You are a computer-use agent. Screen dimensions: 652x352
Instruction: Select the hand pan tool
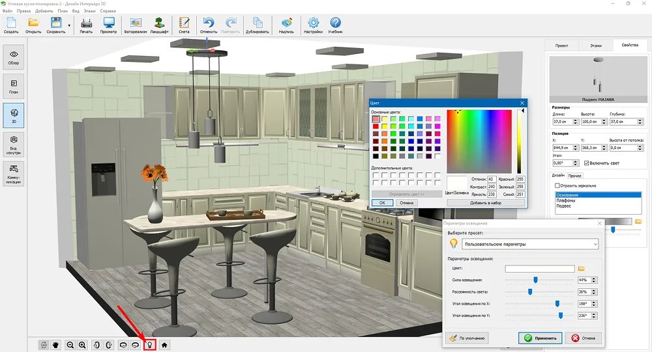pyautogui.click(x=55, y=344)
